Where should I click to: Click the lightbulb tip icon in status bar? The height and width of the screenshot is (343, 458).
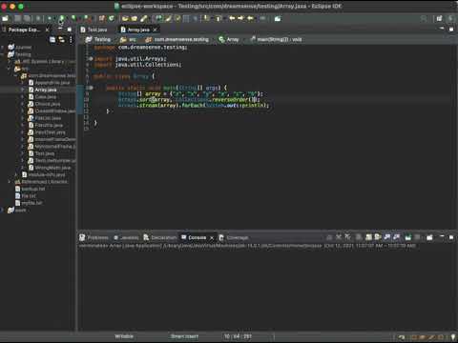453,337
